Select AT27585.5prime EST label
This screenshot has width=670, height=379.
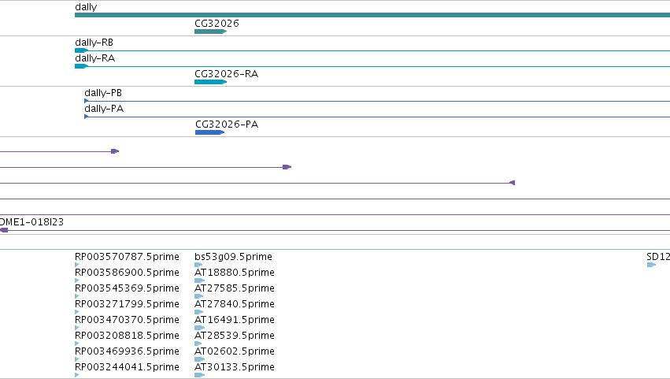(x=235, y=288)
